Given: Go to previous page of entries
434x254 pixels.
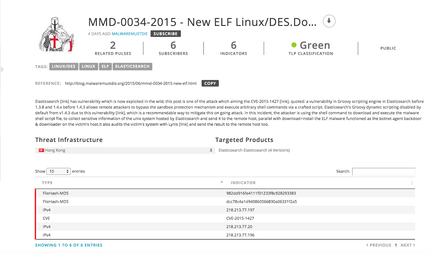Looking at the screenshot, I should [x=379, y=245].
